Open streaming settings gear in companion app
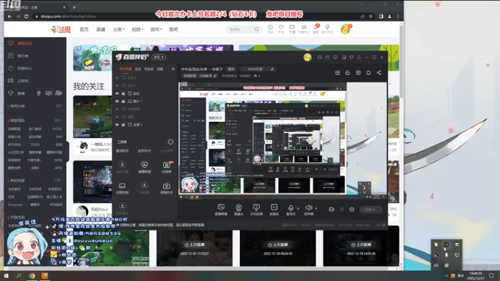 coord(352,210)
